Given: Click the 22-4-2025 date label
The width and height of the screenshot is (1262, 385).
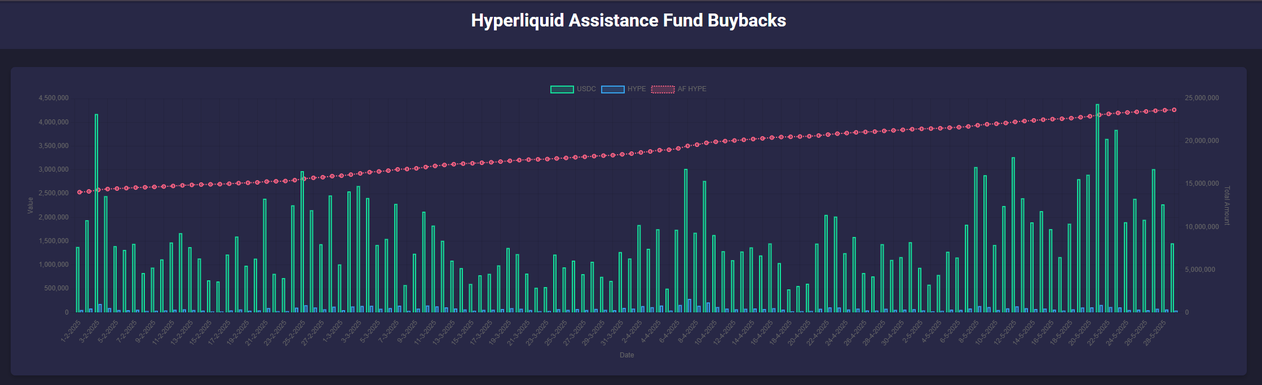Looking at the screenshot, I should [x=818, y=332].
